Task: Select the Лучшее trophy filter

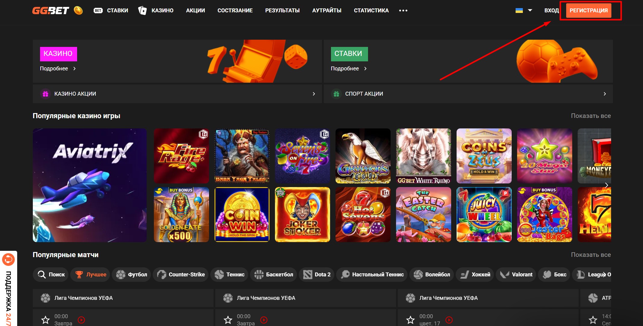Action: point(91,275)
